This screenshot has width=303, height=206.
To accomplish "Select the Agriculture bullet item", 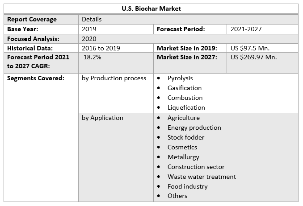I will click(x=183, y=118).
